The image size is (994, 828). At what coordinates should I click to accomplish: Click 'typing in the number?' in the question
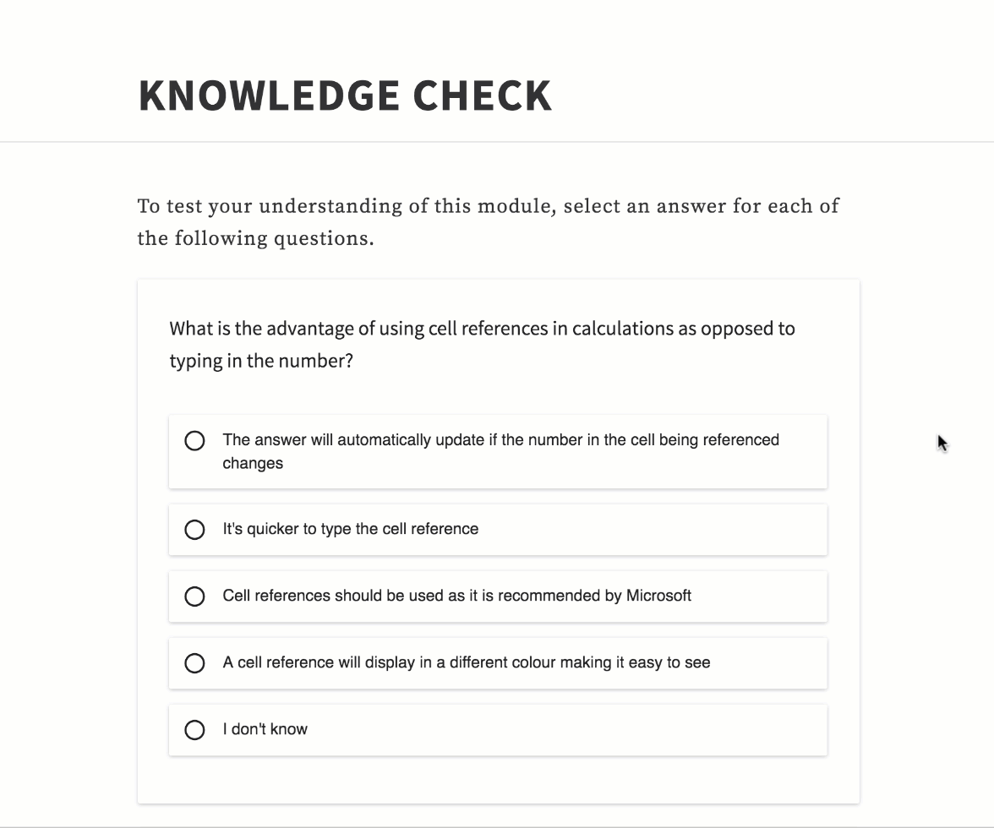point(260,362)
